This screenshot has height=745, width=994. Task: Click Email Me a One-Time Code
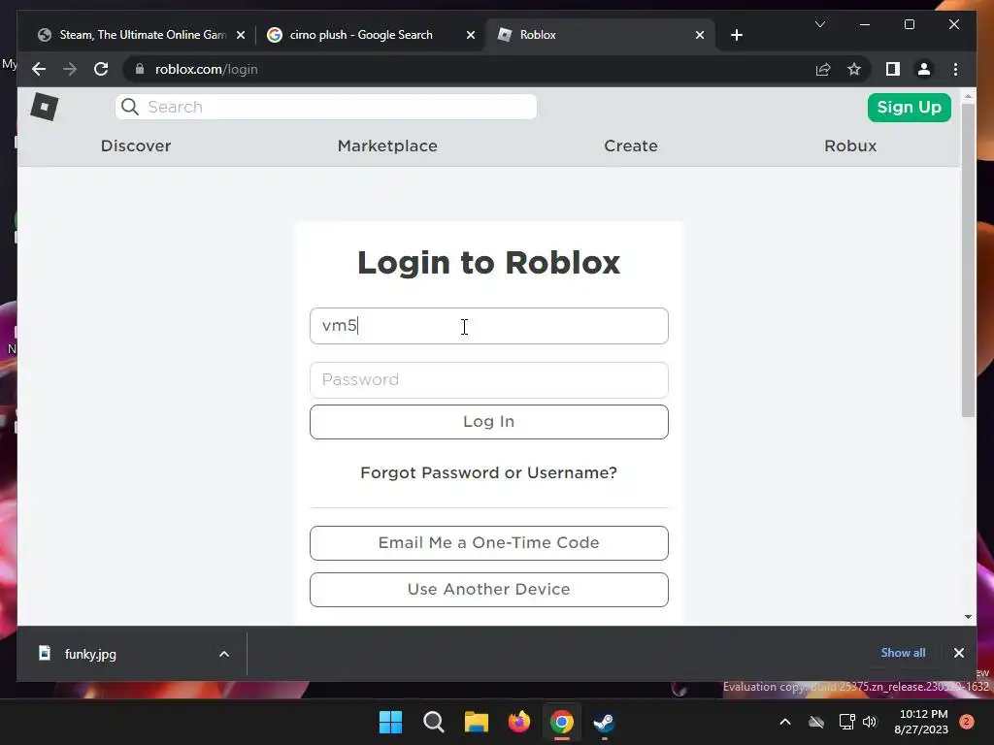pyautogui.click(x=489, y=543)
